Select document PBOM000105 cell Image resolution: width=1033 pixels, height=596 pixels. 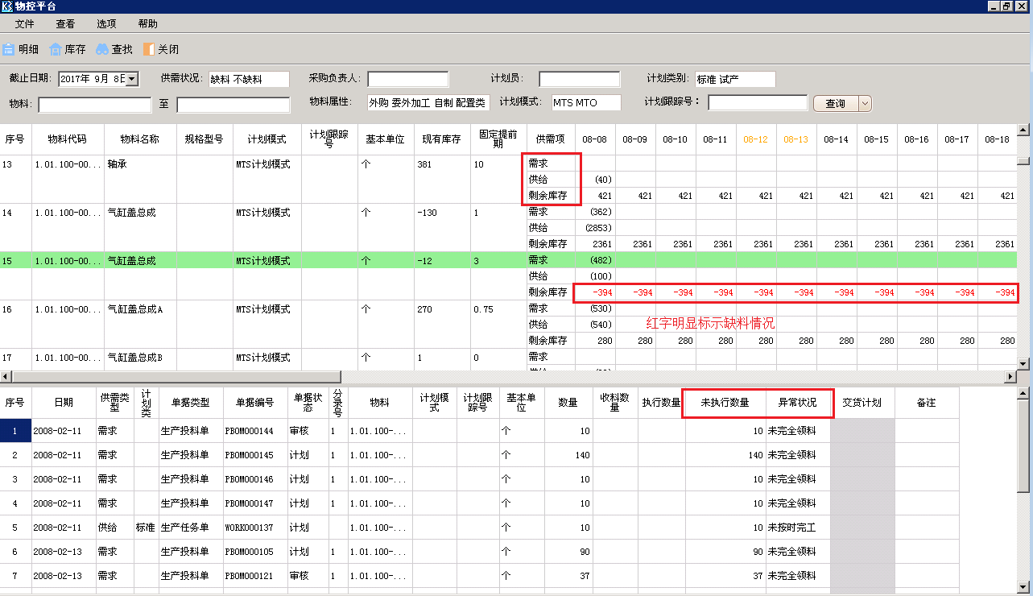[255, 552]
